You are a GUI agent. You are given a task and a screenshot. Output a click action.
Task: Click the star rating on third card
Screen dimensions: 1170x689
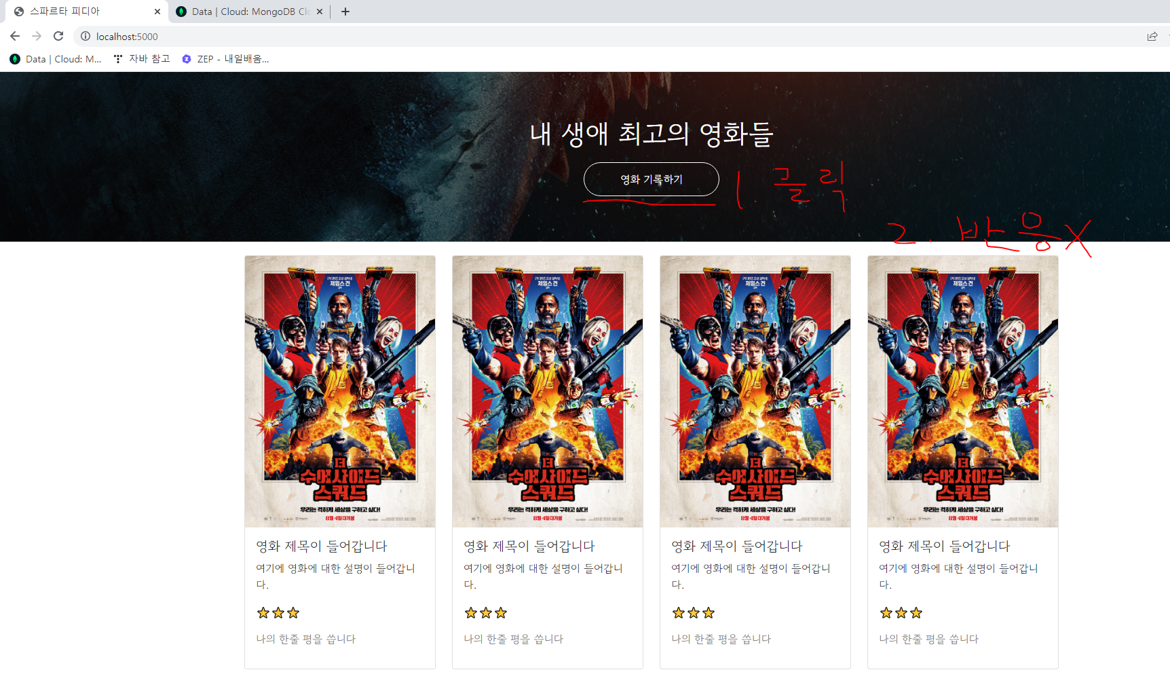click(694, 613)
